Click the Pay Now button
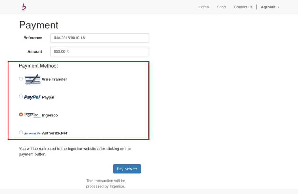 [x=127, y=169]
